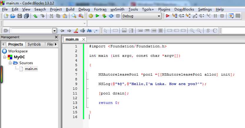Viewport: 245px width, 128px height.
Task: Open the Debug build target dropdown
Action: [159, 16]
